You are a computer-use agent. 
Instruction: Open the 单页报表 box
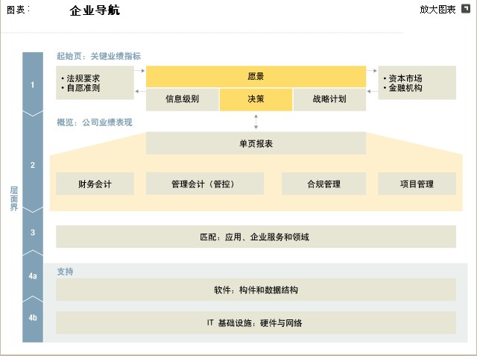pos(256,143)
